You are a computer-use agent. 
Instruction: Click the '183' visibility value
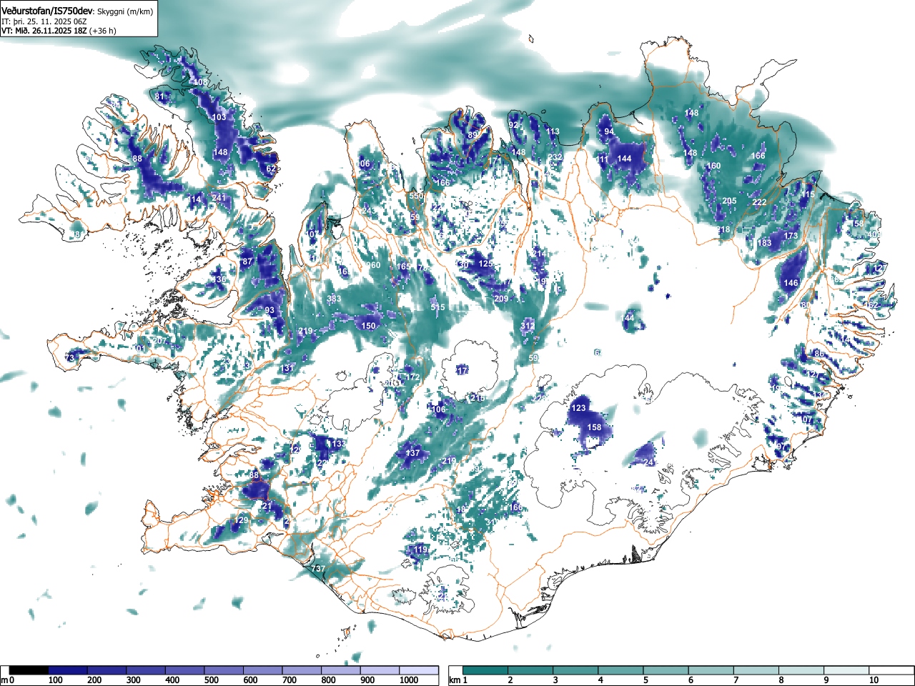pos(764,243)
